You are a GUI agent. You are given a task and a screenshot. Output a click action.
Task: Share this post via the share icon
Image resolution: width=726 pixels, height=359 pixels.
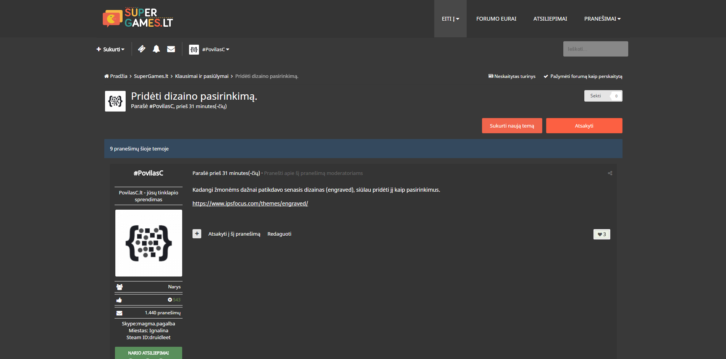pos(610,173)
